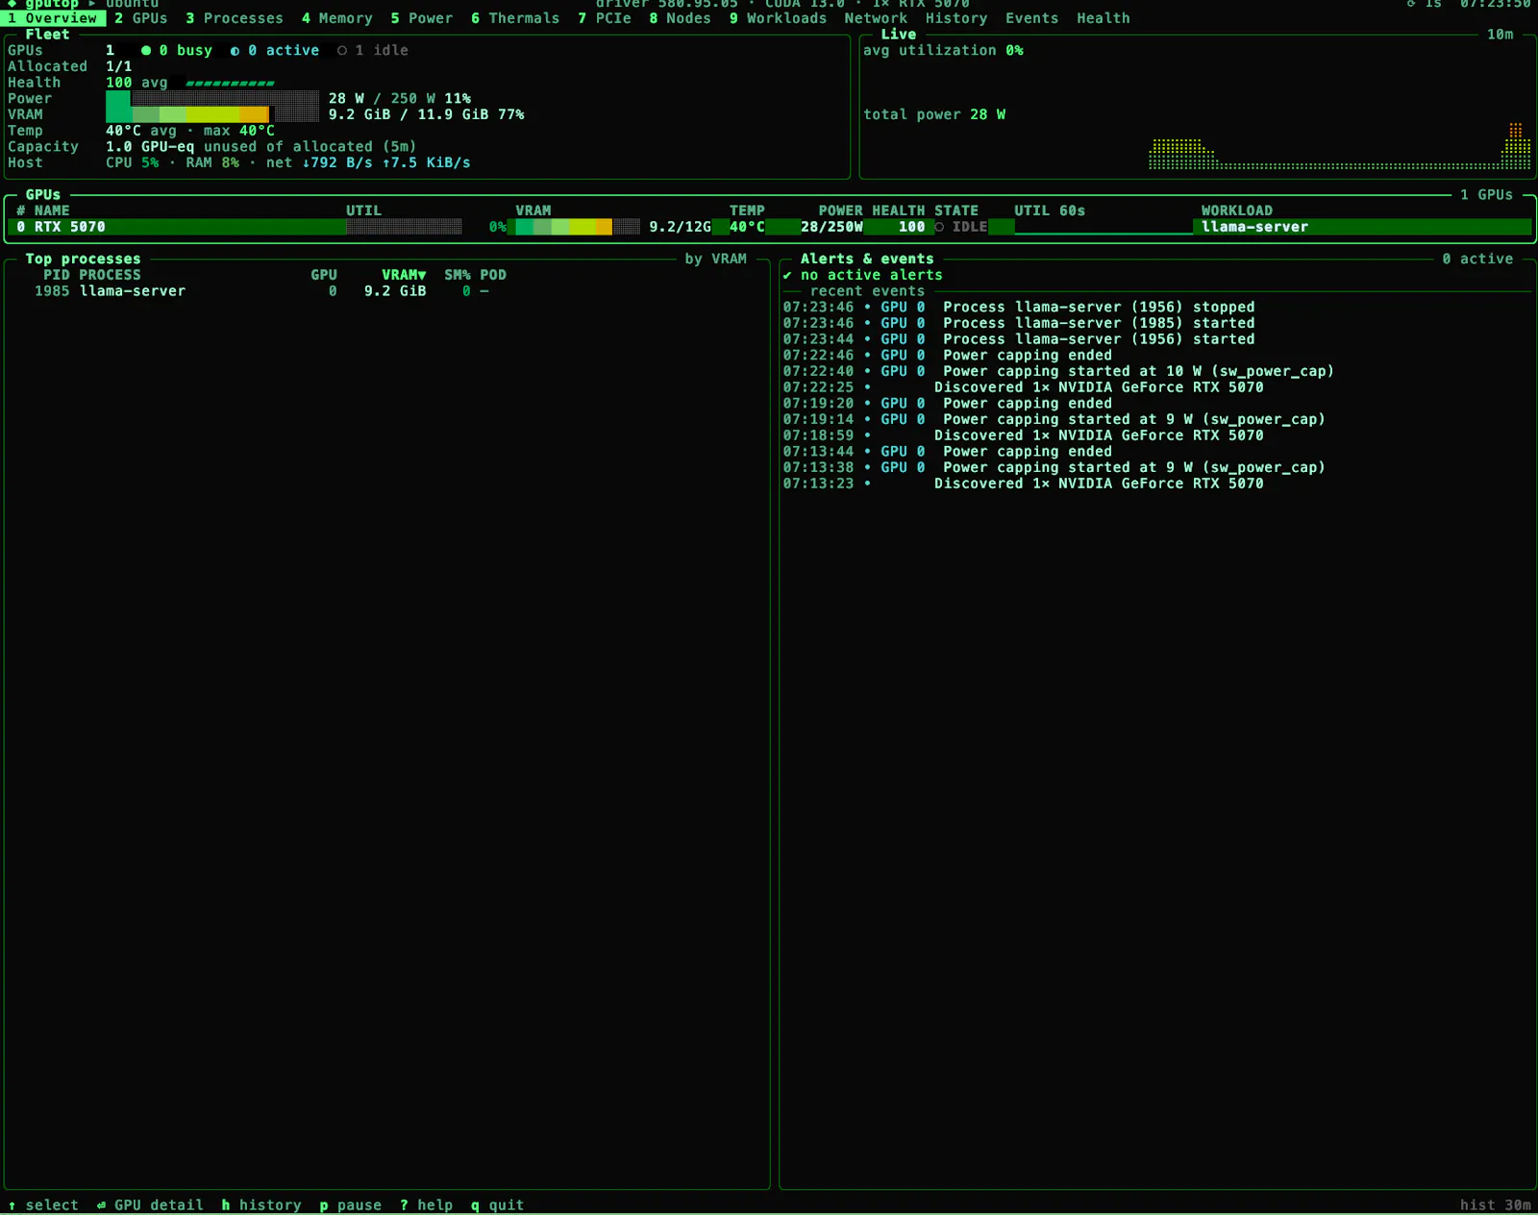Click the 'p pause' shortcut in footer
Viewport: 1538px width, 1215px height.
[x=351, y=1205]
